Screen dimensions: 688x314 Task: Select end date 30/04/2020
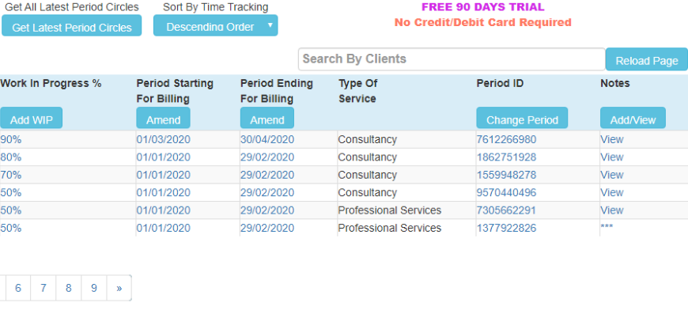267,139
